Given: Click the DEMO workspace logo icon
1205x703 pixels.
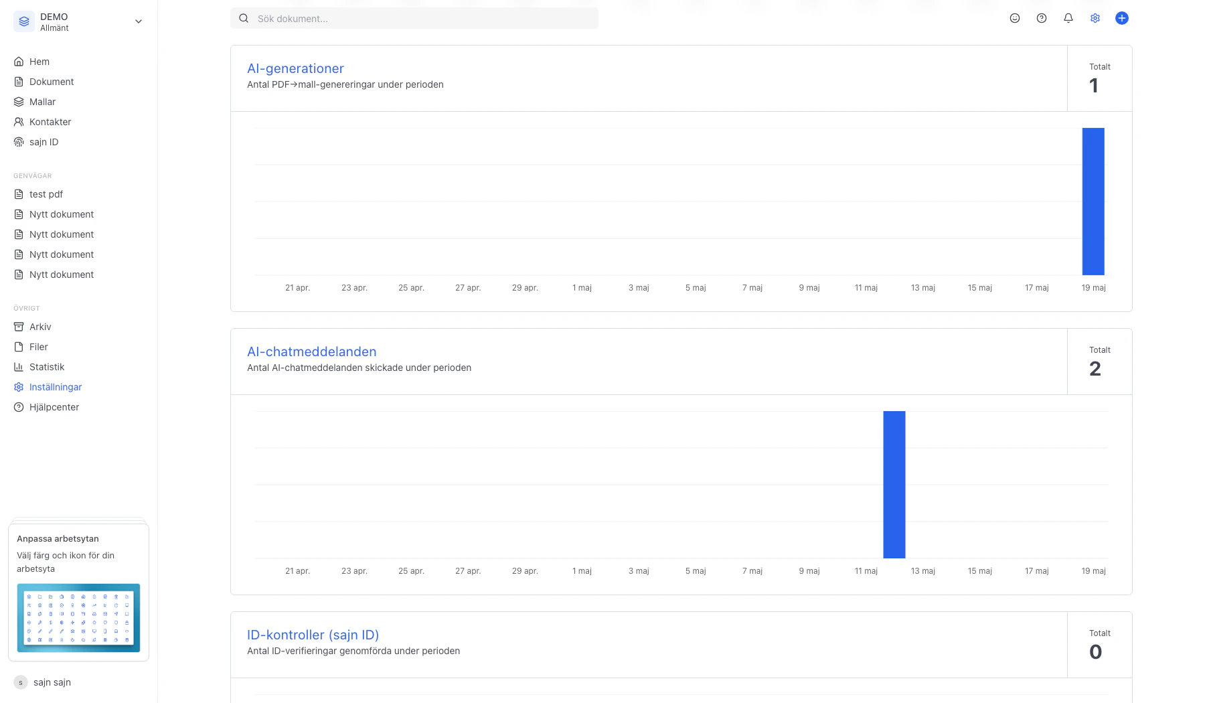Looking at the screenshot, I should pos(24,21).
